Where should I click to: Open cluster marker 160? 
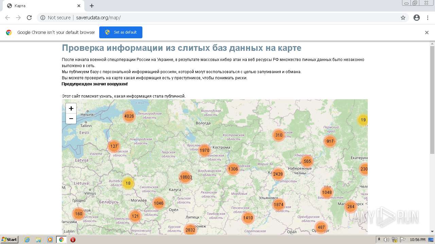point(79,214)
